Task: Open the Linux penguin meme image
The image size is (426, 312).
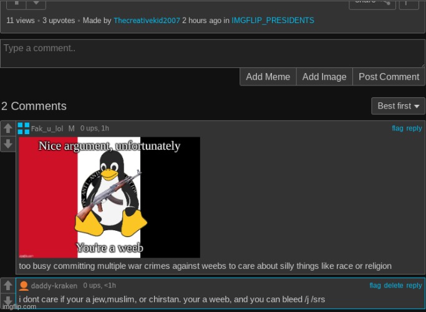Action: click(109, 197)
